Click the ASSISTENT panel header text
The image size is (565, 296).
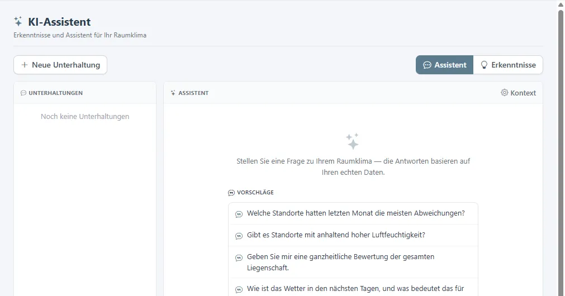point(193,93)
